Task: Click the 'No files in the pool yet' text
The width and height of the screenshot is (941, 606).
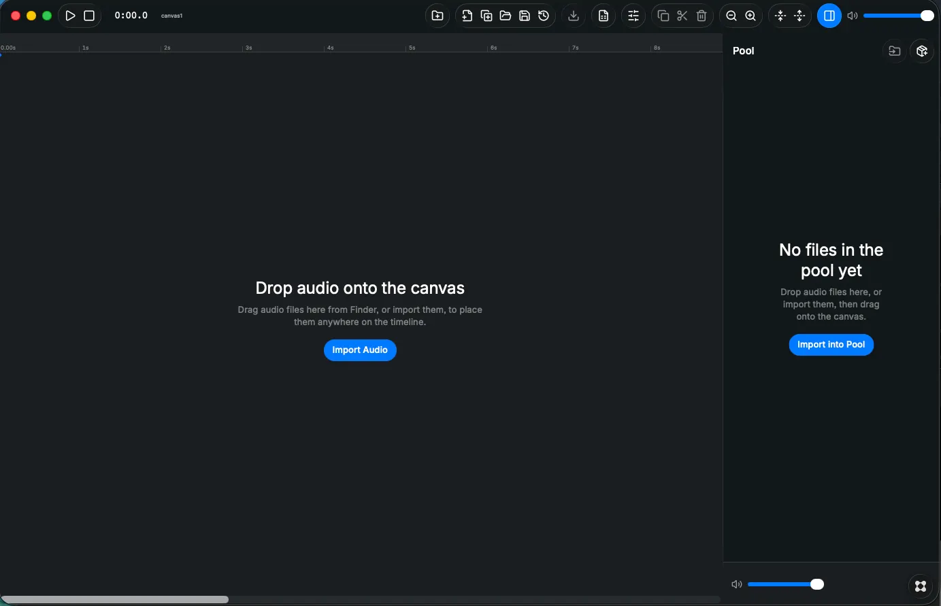Action: pyautogui.click(x=831, y=260)
